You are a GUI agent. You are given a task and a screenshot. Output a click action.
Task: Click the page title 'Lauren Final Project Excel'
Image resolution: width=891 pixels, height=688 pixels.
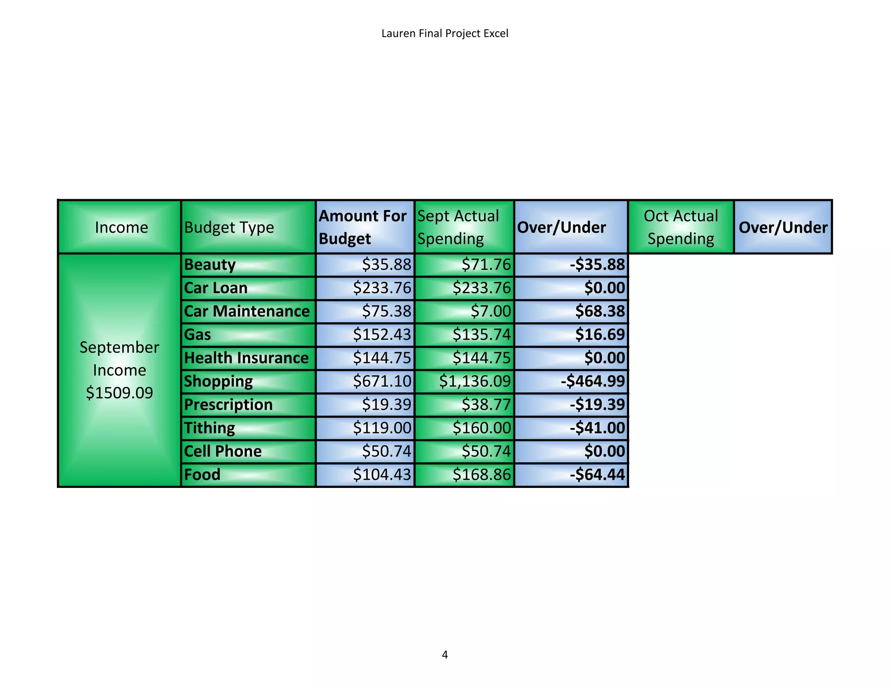tap(445, 33)
